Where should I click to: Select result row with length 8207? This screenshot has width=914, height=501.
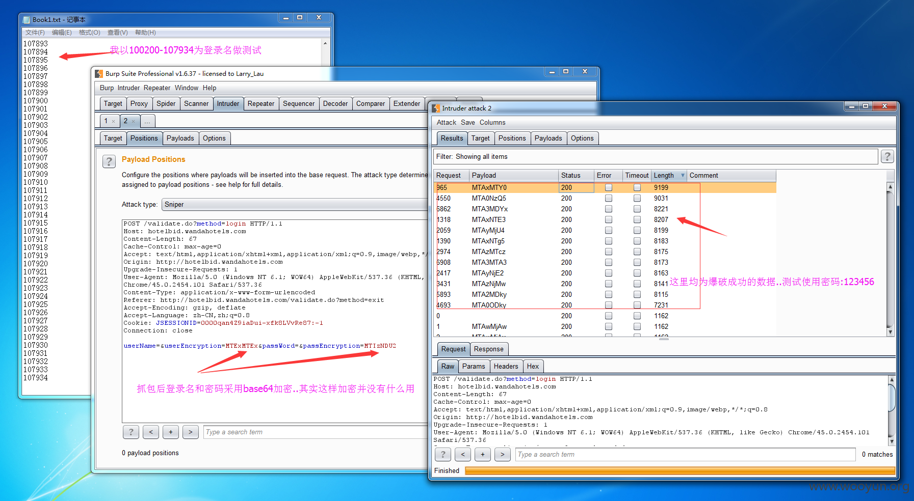[x=606, y=219]
